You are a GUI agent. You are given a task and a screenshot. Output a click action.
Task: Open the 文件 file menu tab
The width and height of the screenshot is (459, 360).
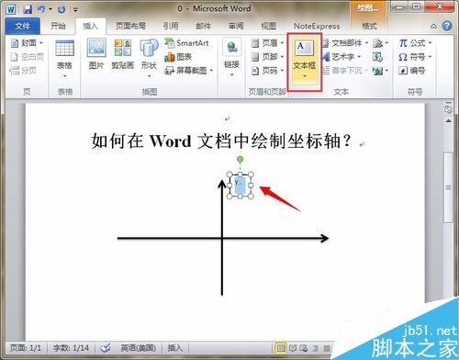pyautogui.click(x=23, y=27)
